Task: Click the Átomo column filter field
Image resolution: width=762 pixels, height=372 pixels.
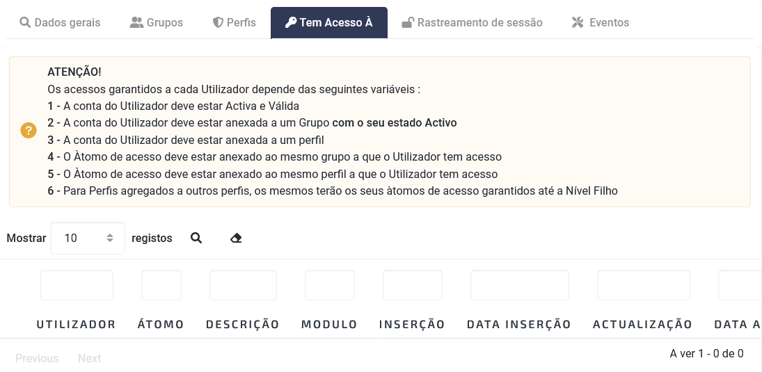Action: (161, 285)
